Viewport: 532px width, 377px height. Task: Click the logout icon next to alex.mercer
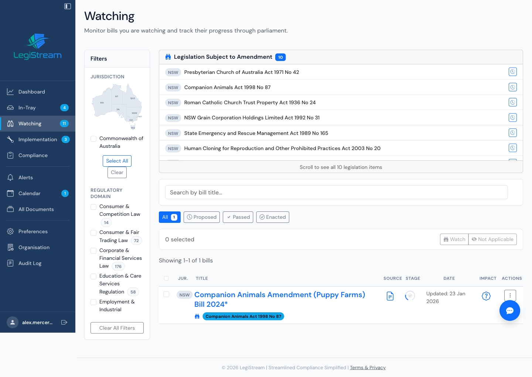coord(64,322)
